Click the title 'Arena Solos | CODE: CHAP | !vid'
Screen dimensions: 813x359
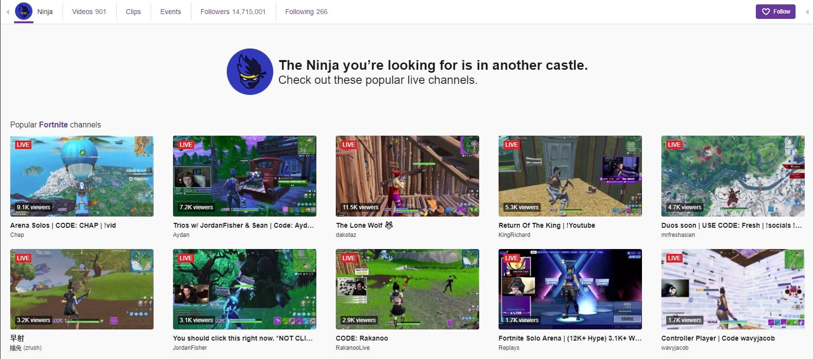coord(63,225)
